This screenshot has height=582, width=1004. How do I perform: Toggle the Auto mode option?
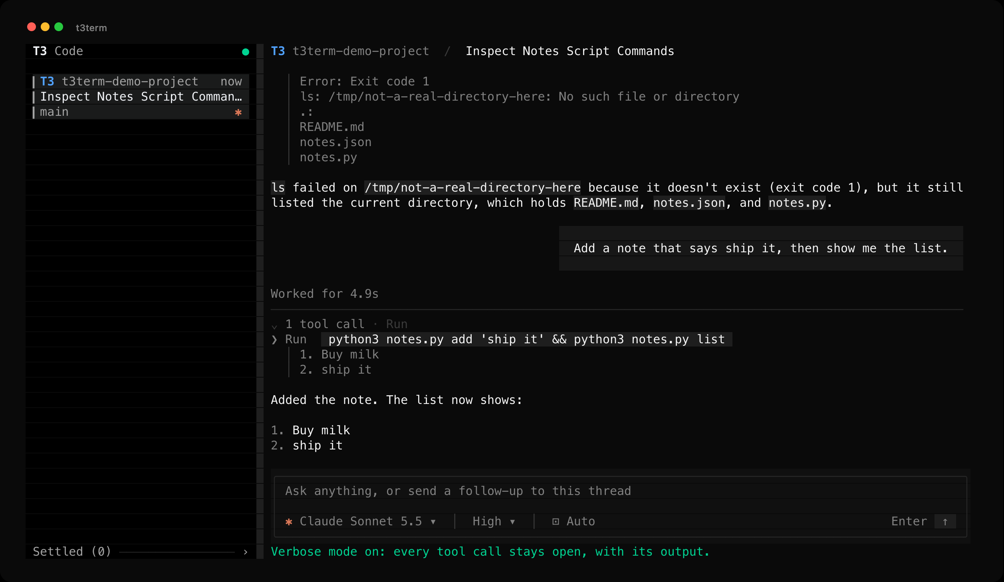click(x=573, y=521)
